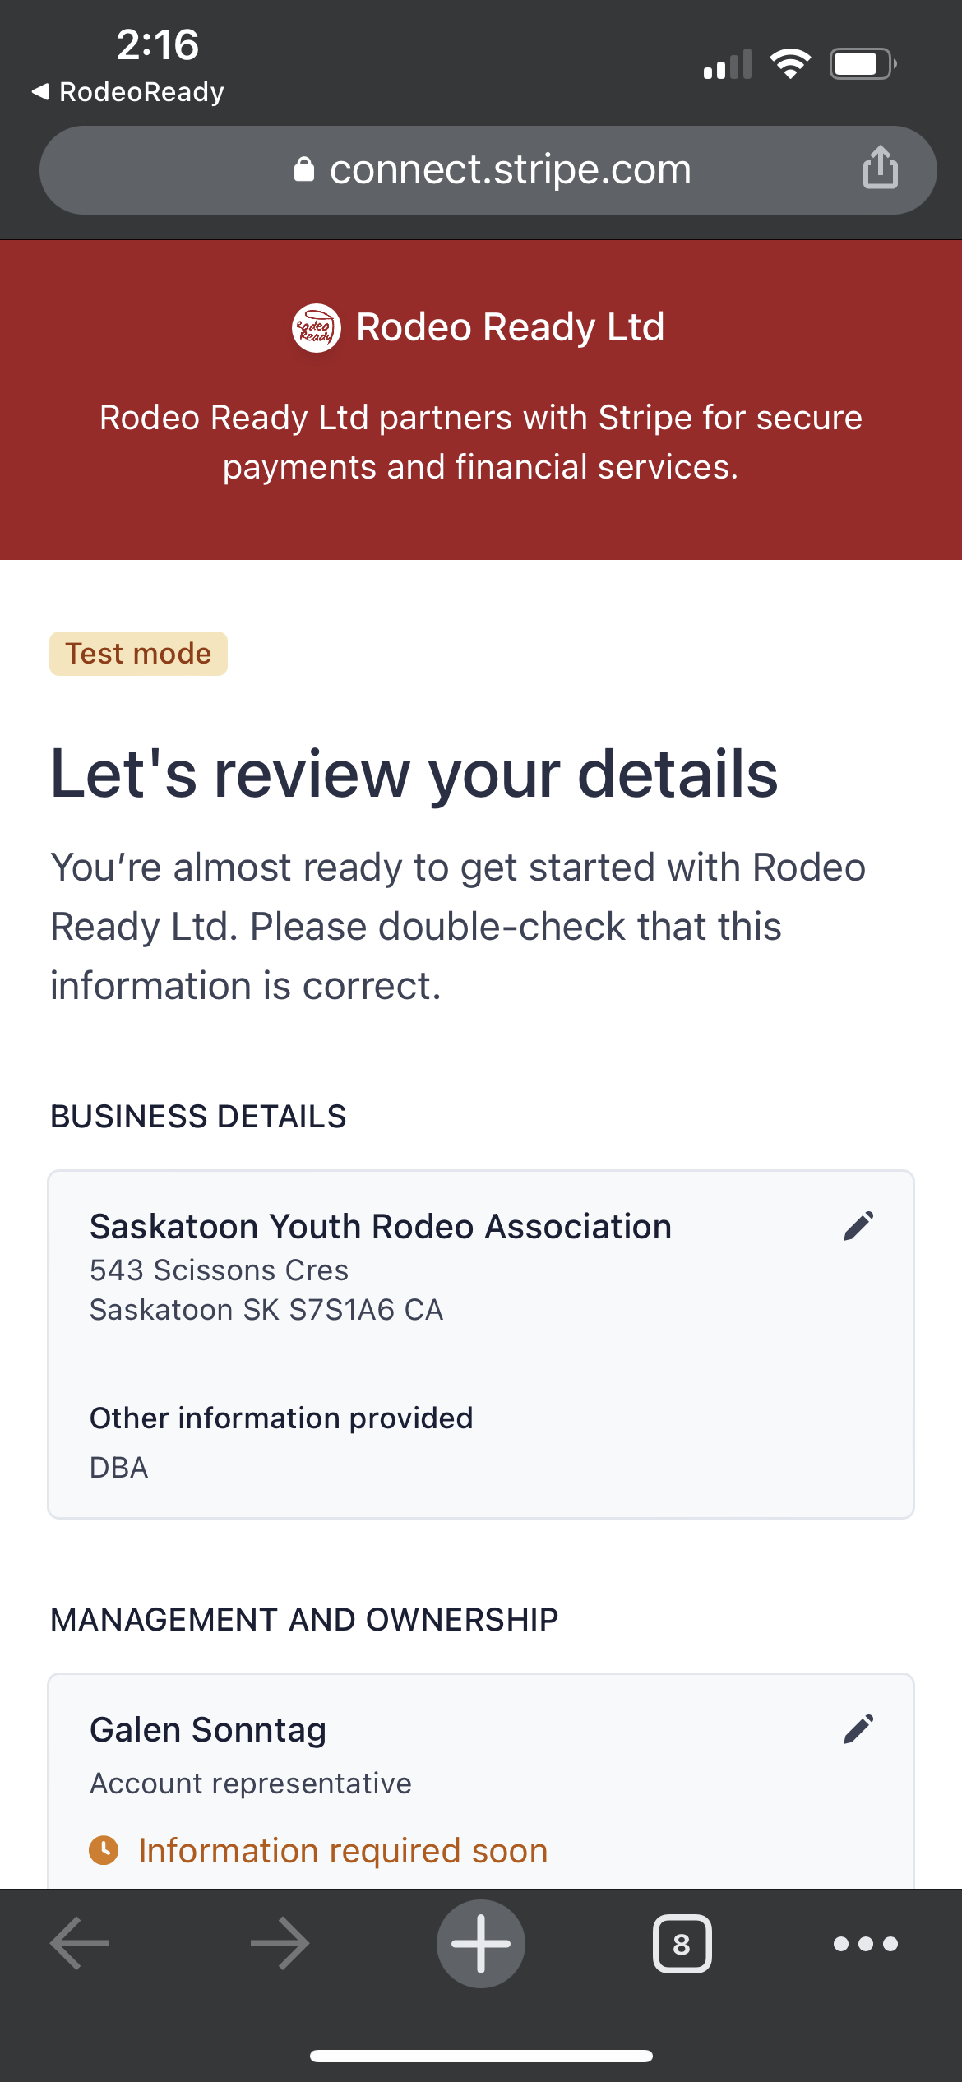Image resolution: width=962 pixels, height=2082 pixels.
Task: Navigate forward using the browser forward arrow
Action: coord(278,1943)
